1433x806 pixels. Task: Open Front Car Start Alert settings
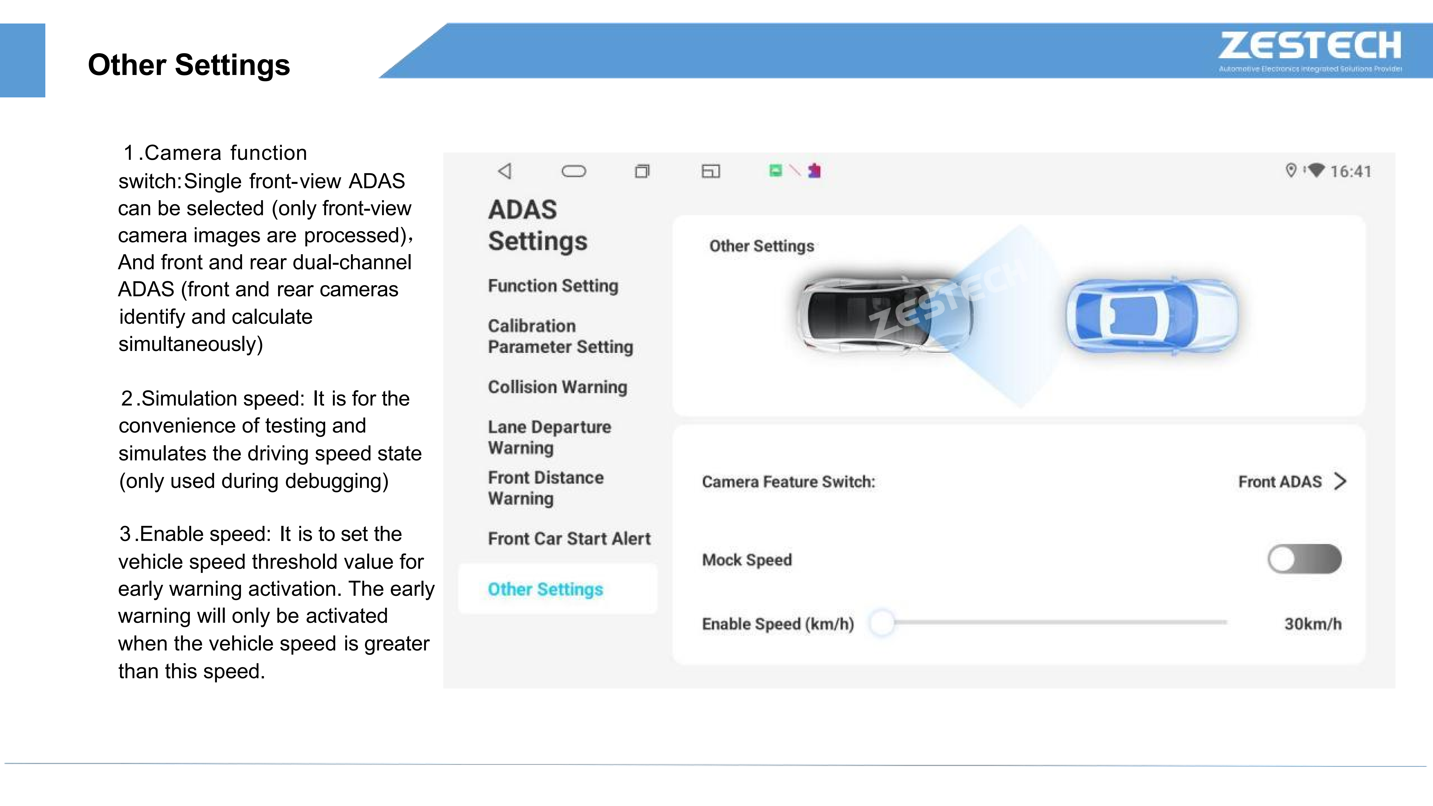tap(569, 538)
